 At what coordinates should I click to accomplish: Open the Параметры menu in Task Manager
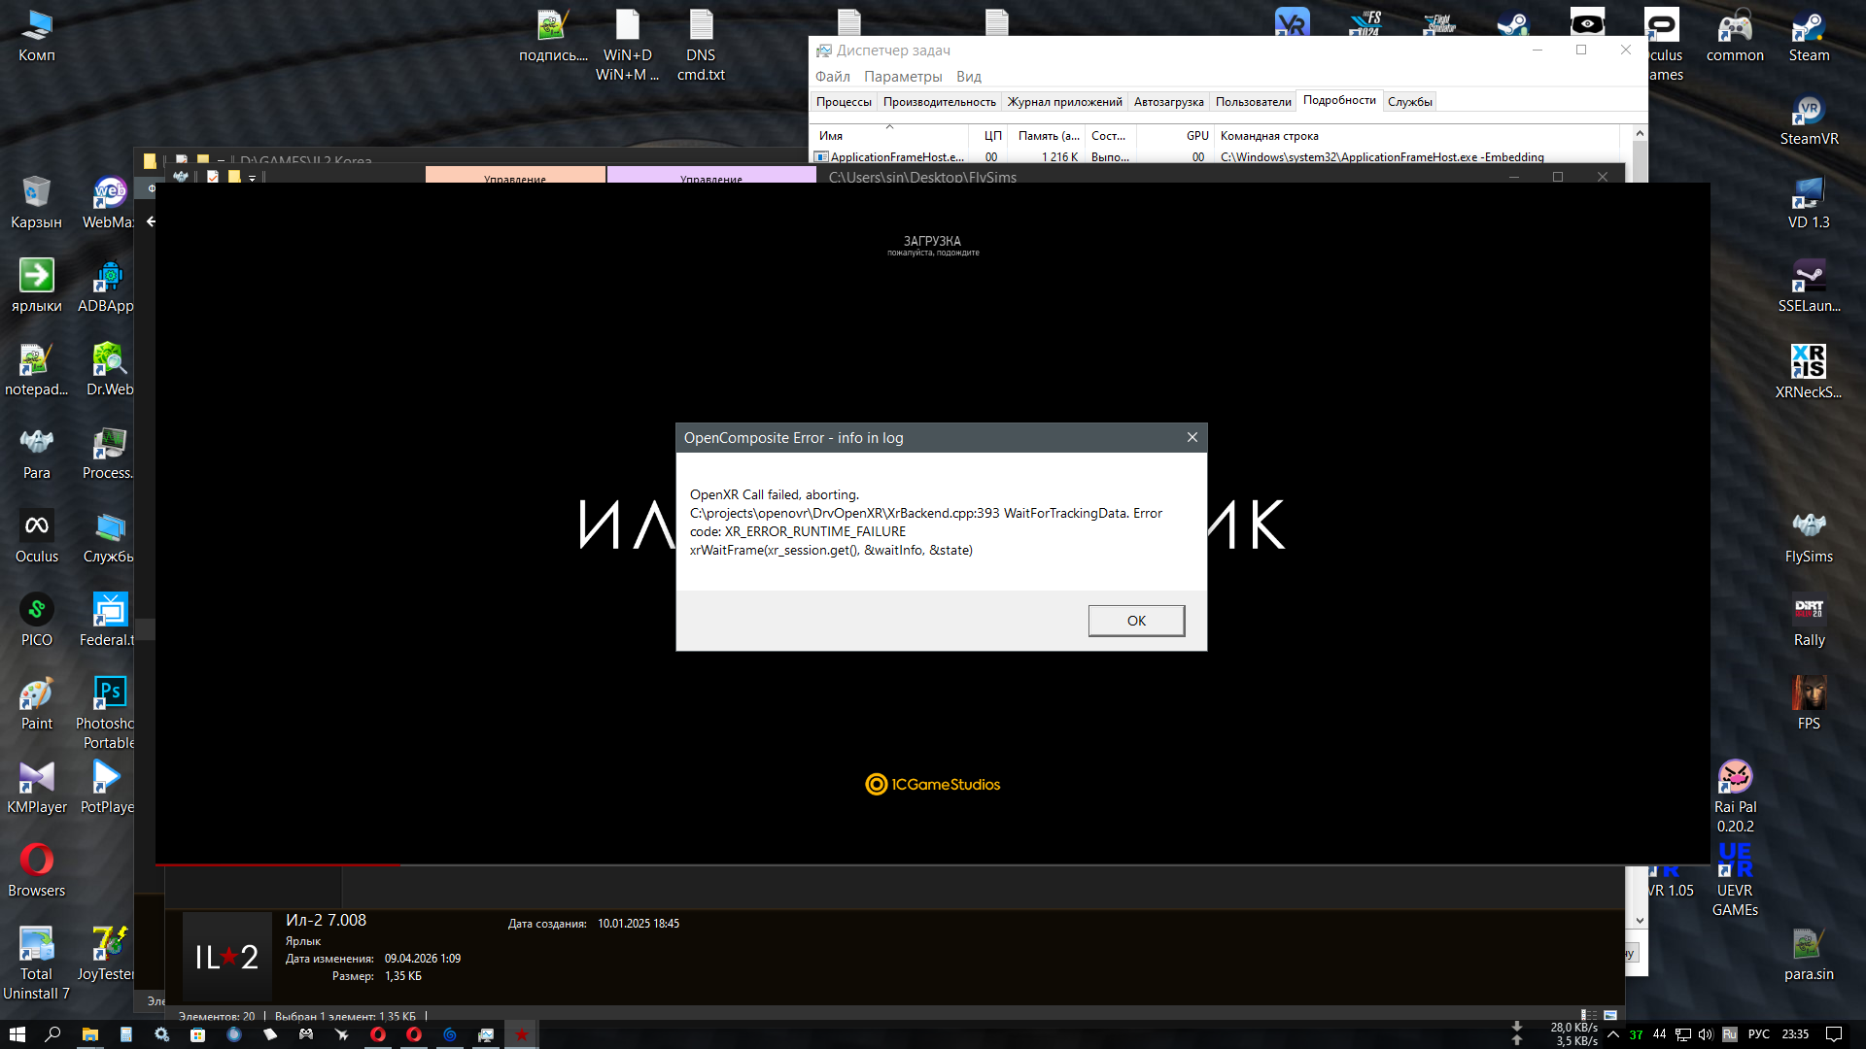[x=903, y=77]
